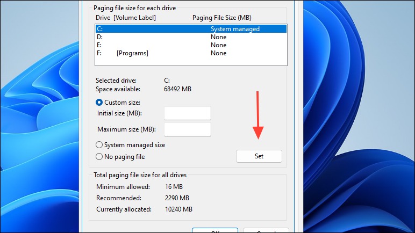The height and width of the screenshot is (233, 415).
Task: Confirm with the OK button
Action: click(x=215, y=230)
